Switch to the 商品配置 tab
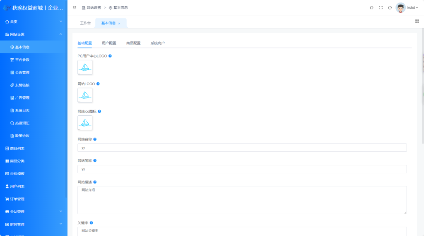424x236 pixels. pyautogui.click(x=133, y=43)
